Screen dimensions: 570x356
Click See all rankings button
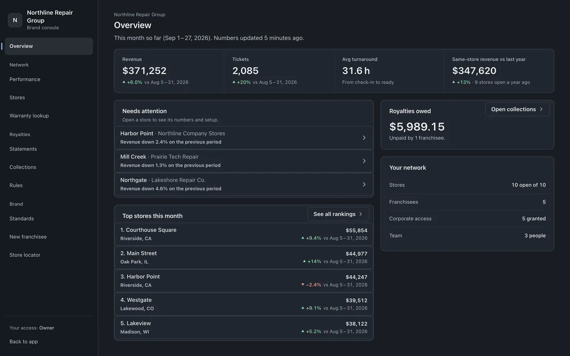coord(338,214)
